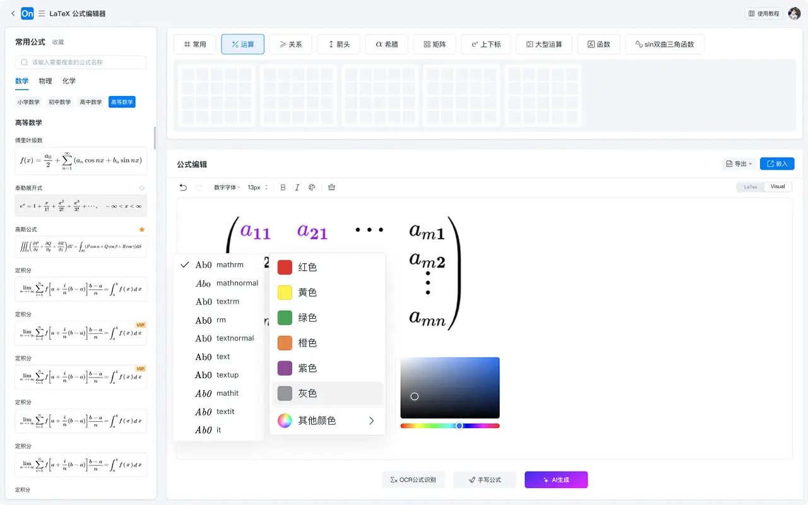Viewport: 808px width, 505px height.
Task: Start OCR公式识别 formula recognition
Action: point(413,479)
